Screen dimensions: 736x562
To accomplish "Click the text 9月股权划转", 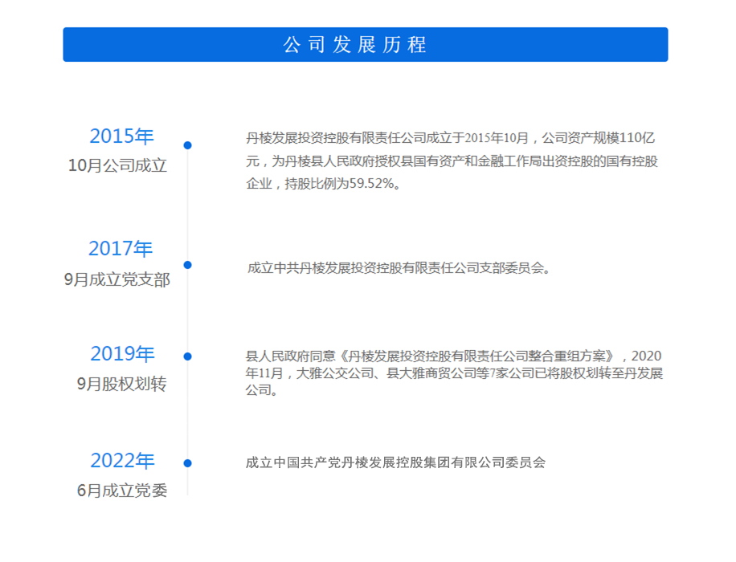I will click(x=121, y=384).
